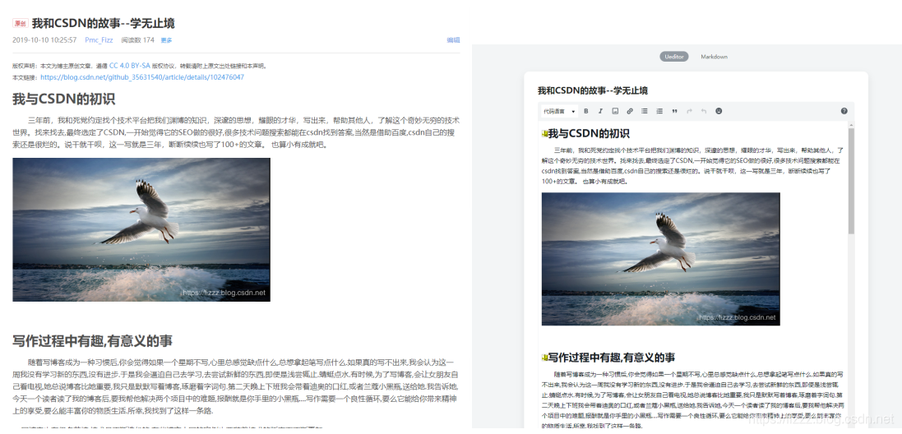
Task: Click the editor vertical scrollbar thumb
Action: (851, 181)
